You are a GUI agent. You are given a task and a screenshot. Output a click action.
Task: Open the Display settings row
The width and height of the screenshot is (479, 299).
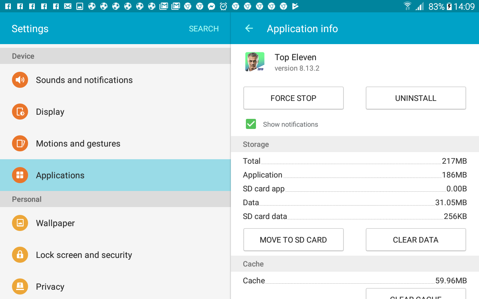click(x=115, y=112)
